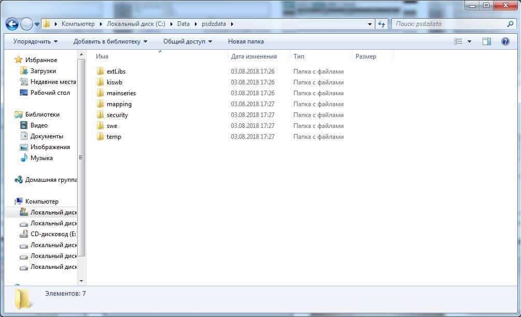Click the Избранное star icon
Screen dimensions: 521x317
19,60
